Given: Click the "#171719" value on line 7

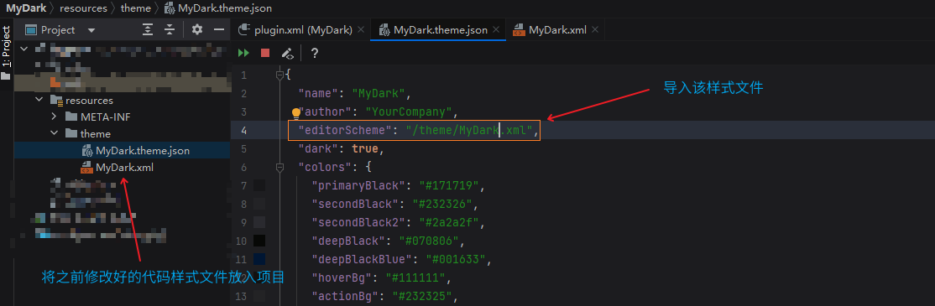Looking at the screenshot, I should (x=448, y=186).
